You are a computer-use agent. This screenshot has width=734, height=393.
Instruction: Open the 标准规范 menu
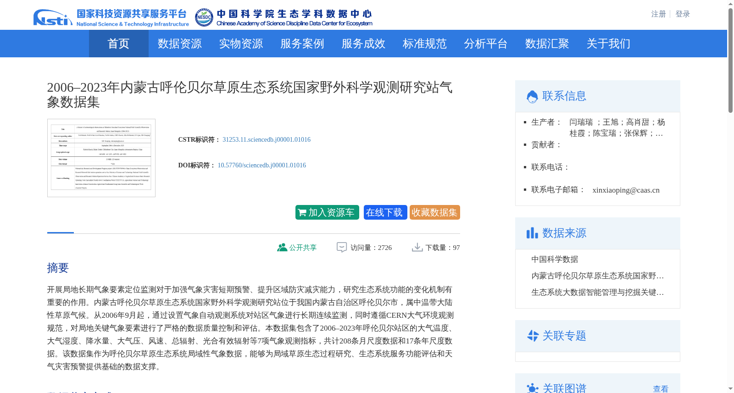(424, 44)
